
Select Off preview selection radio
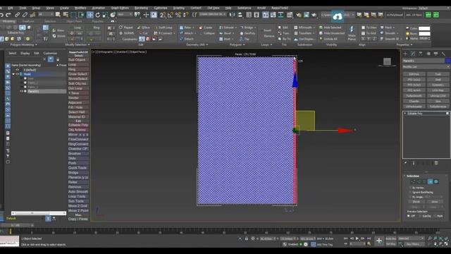[409, 216]
